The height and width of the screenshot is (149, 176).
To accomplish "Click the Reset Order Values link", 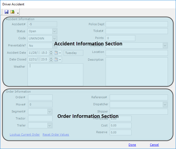I will coord(56,135).
